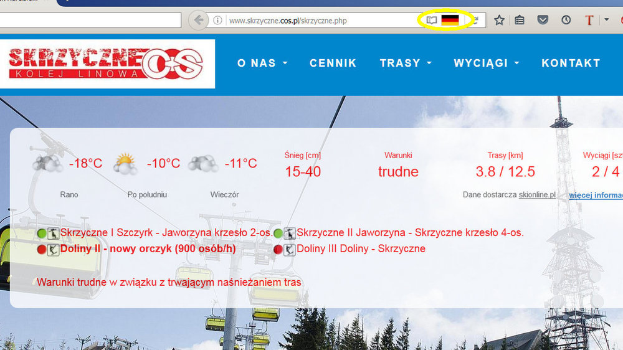The image size is (623, 350).
Task: Open the CENNIK page
Action: click(x=333, y=63)
